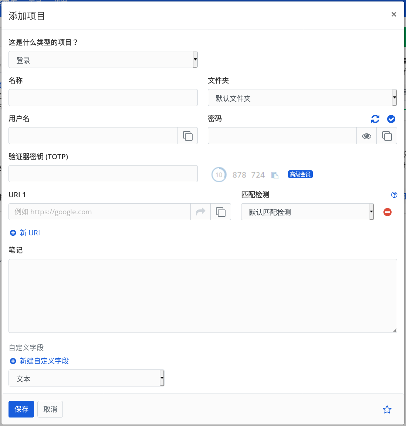
Task: Click the 取消 button
Action: [50, 409]
